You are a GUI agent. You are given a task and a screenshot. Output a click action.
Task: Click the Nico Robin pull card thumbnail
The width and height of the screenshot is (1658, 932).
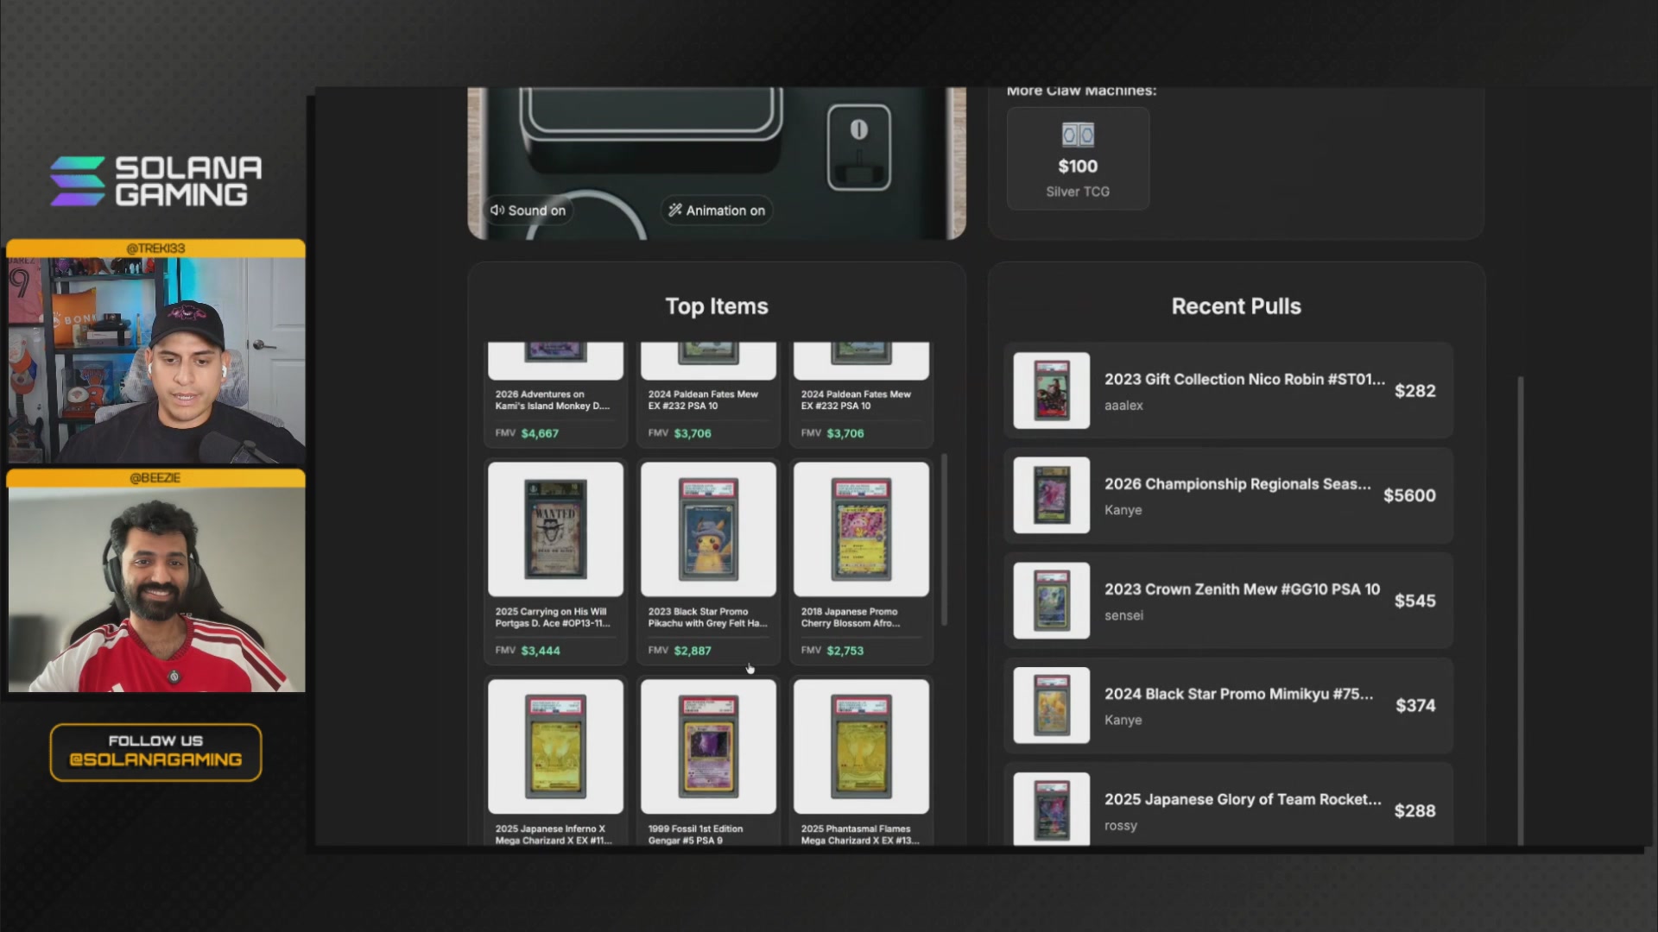click(x=1051, y=390)
